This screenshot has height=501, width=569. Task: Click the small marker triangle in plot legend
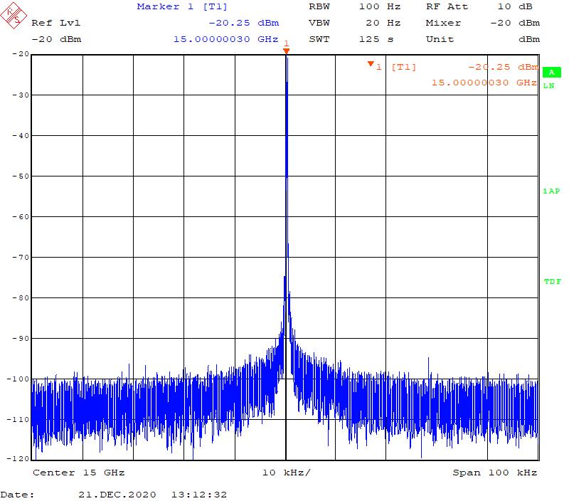coord(371,65)
